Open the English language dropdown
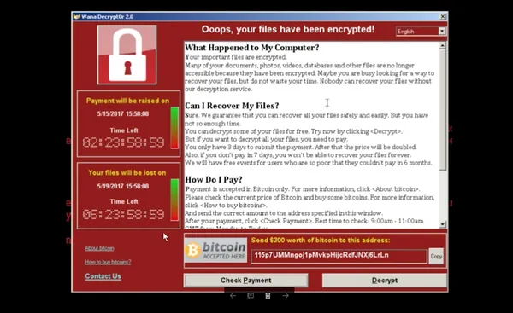Image resolution: width=513 pixels, height=313 pixels. point(421,32)
